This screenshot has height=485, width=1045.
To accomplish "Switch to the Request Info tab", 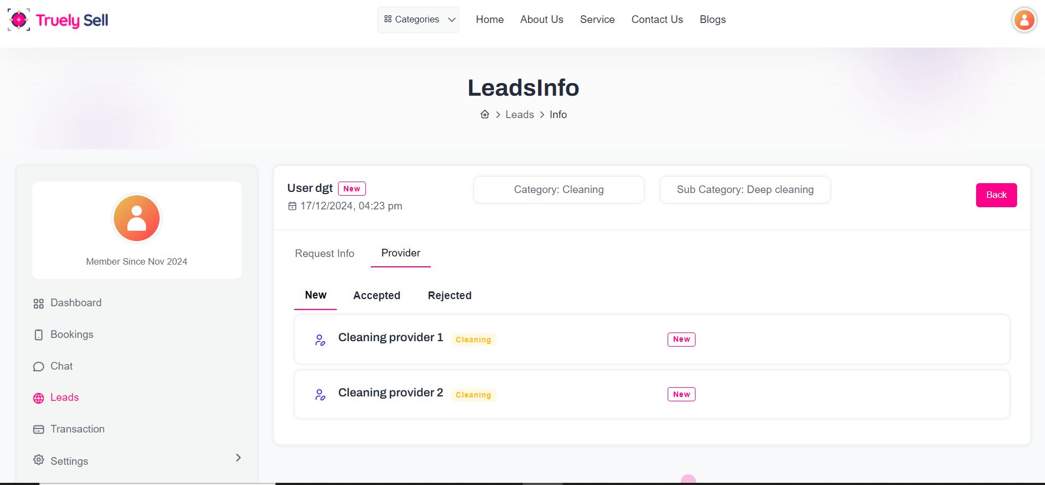I will pos(324,254).
